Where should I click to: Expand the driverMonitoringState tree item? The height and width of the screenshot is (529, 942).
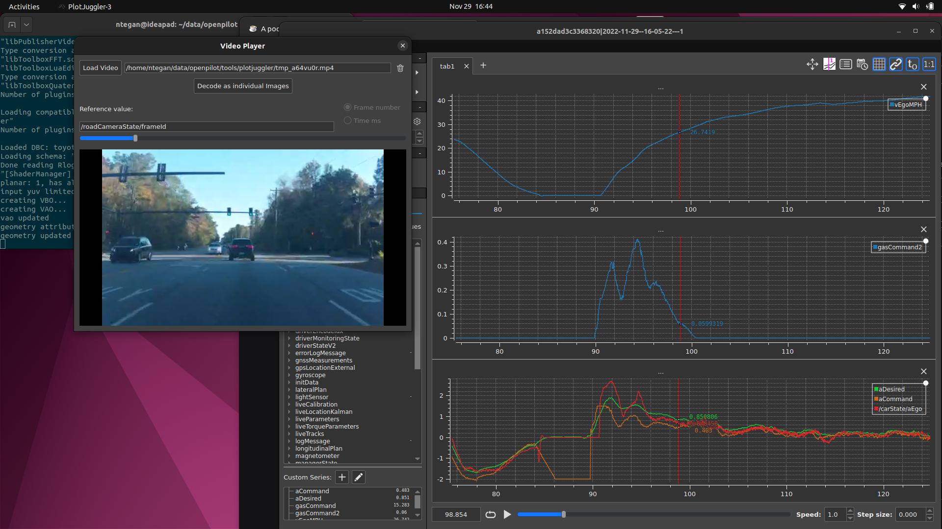click(x=289, y=338)
